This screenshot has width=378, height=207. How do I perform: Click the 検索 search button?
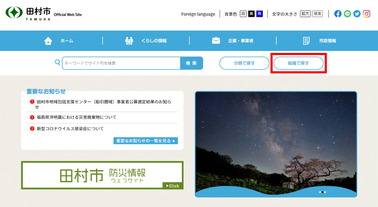pyautogui.click(x=191, y=63)
